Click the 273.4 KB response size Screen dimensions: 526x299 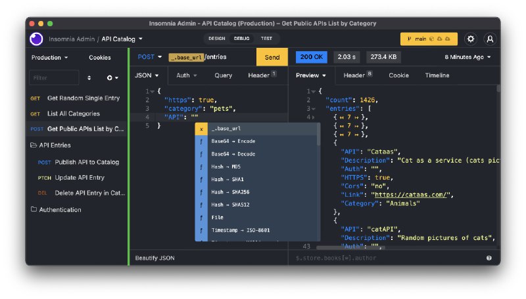383,57
